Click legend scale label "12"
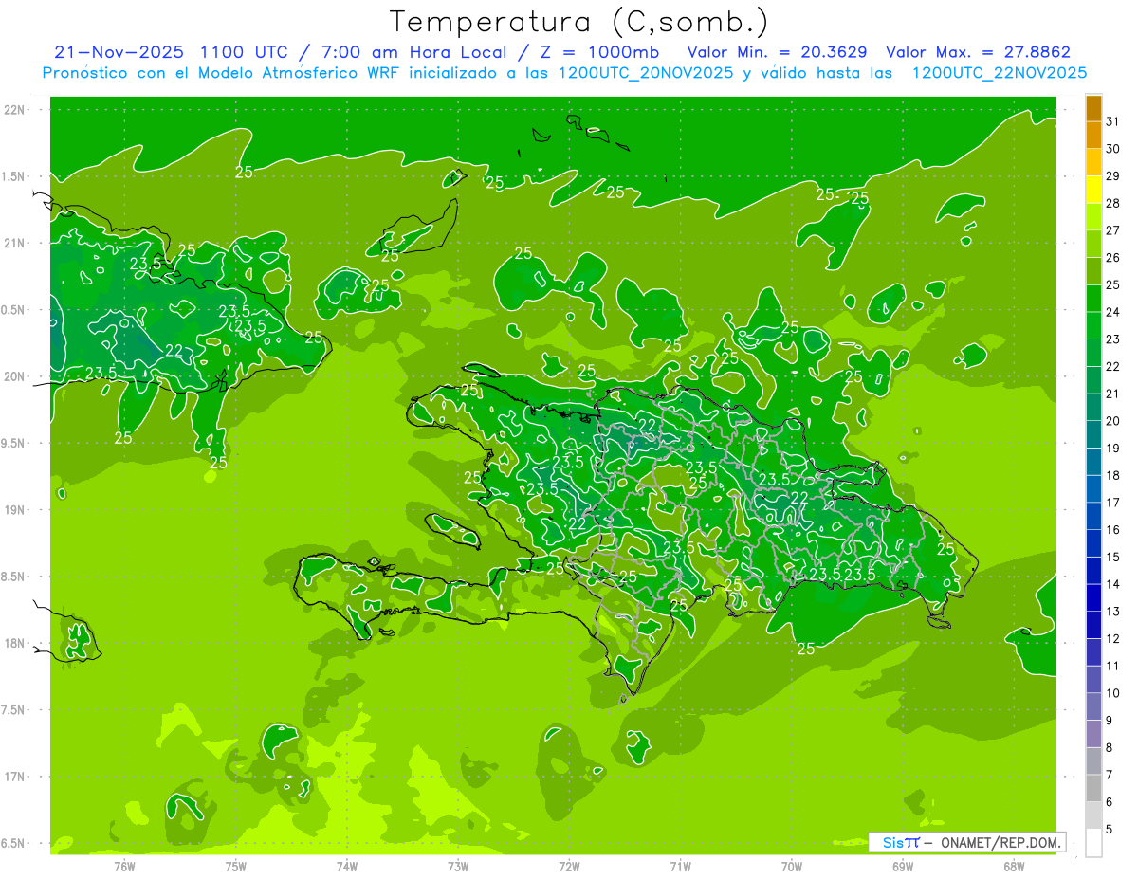 point(1113,638)
